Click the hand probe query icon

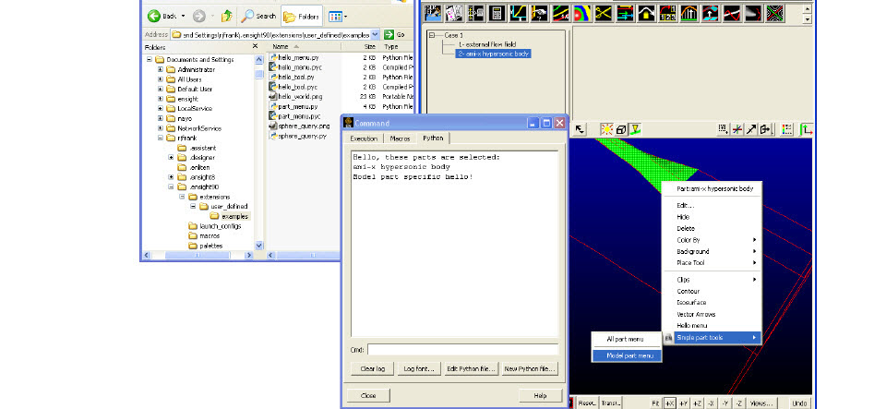tap(540, 12)
